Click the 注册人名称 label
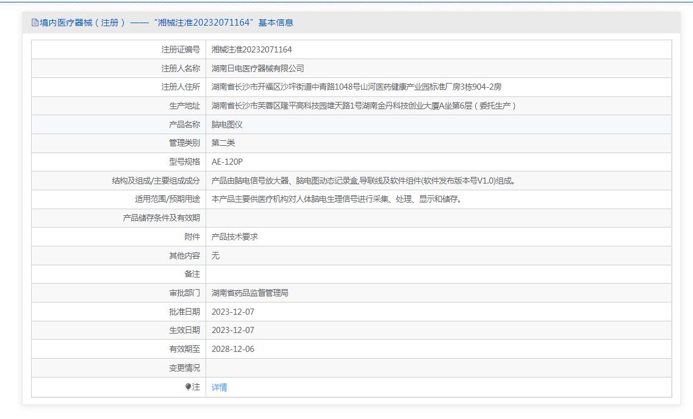The width and height of the screenshot is (693, 419). 181,68
